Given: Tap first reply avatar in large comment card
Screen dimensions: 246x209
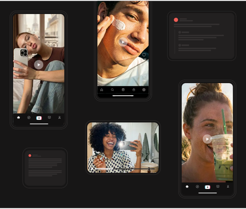Looking at the screenshot, I should point(180,32).
